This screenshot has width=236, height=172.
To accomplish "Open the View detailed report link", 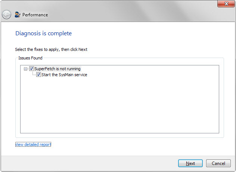I will point(33,145).
